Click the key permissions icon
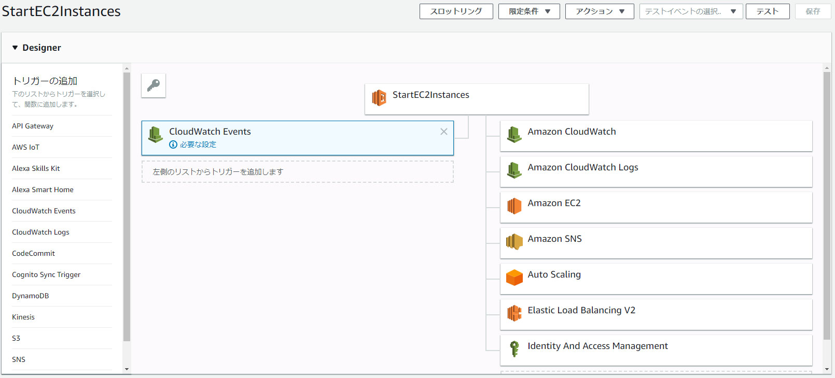Image resolution: width=835 pixels, height=378 pixels. [x=154, y=85]
